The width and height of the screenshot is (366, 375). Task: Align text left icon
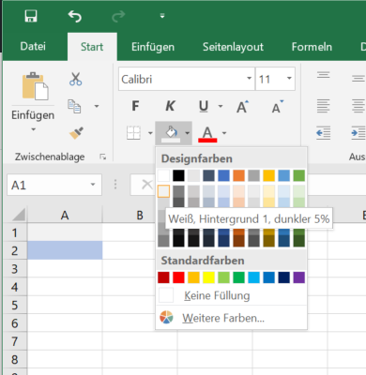coord(323,106)
